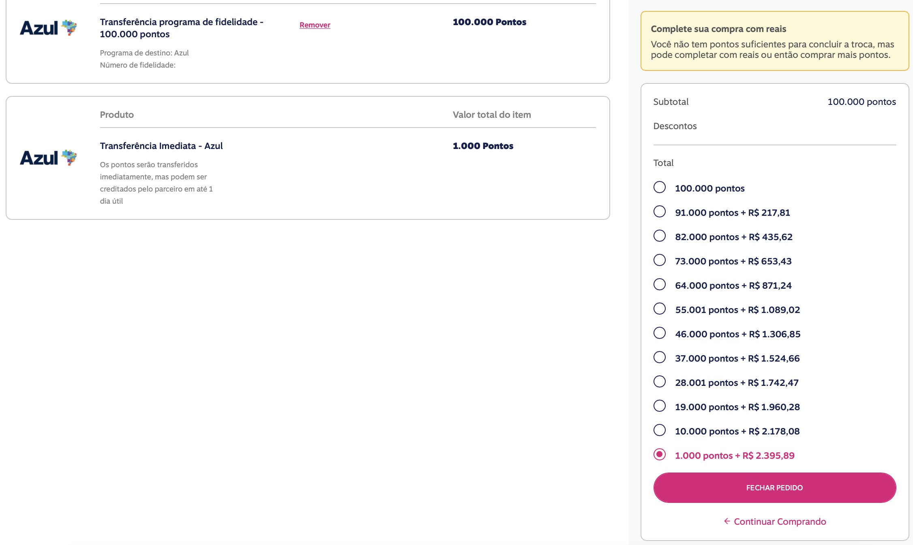913x545 pixels.
Task: Pick 46.000 pontos + R$ 1.306,85 option
Action: pos(660,333)
